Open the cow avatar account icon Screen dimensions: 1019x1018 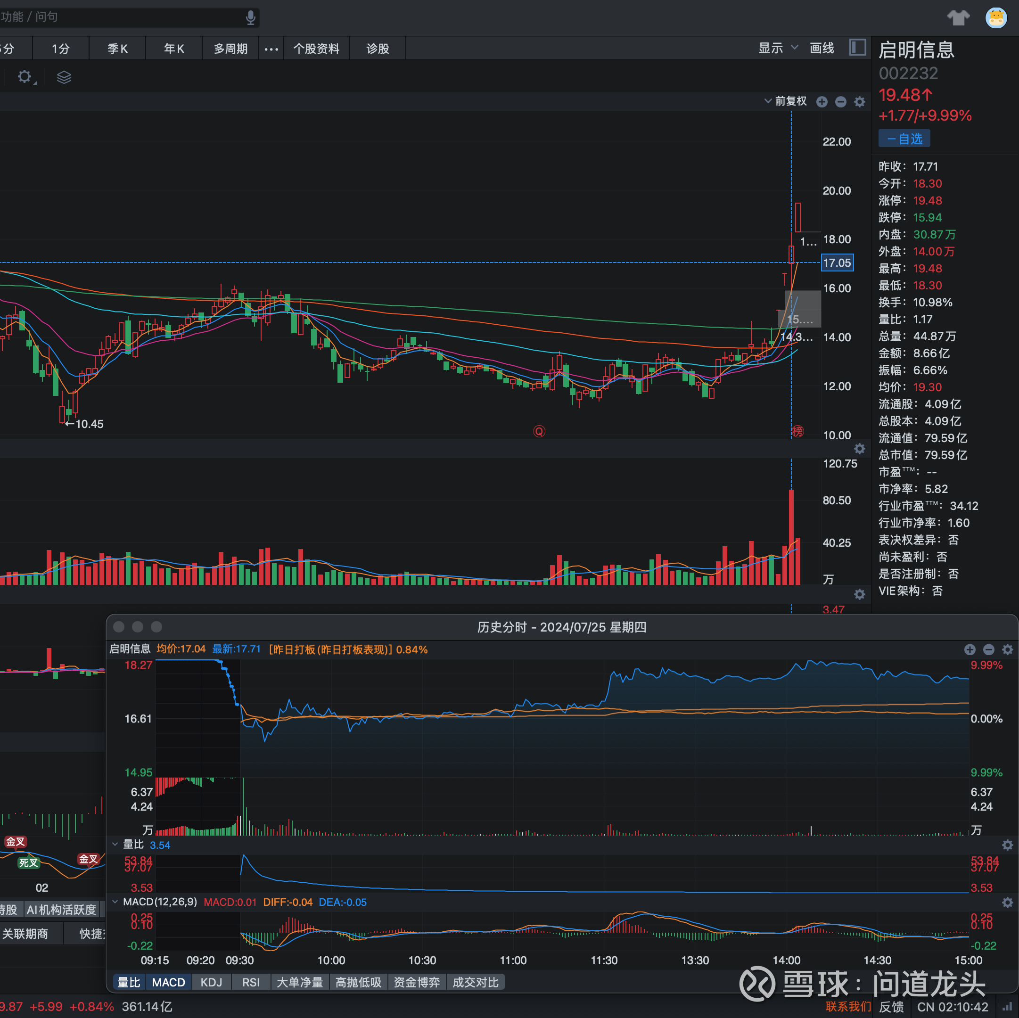996,17
